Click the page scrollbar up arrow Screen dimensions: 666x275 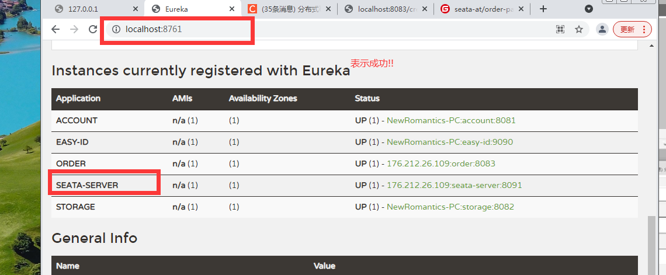[651, 45]
